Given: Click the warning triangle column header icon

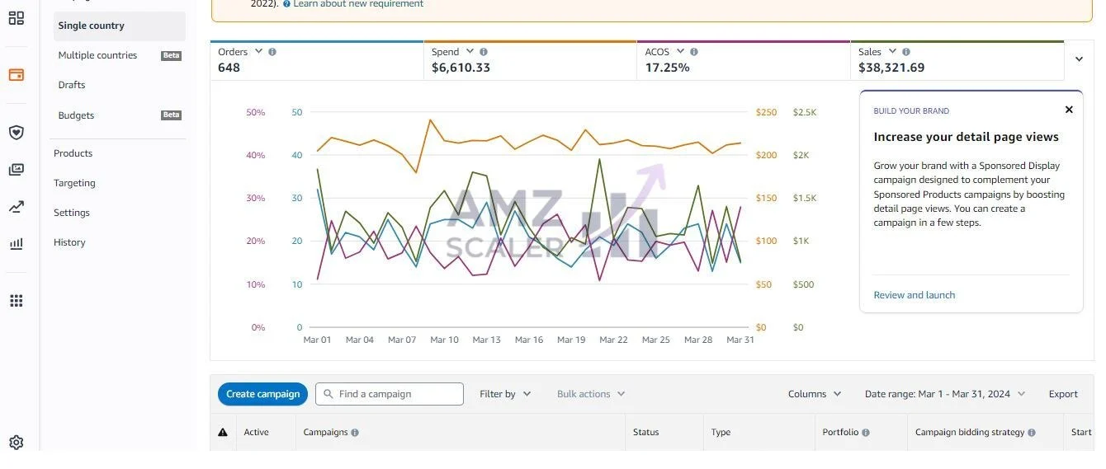Looking at the screenshot, I should (223, 432).
